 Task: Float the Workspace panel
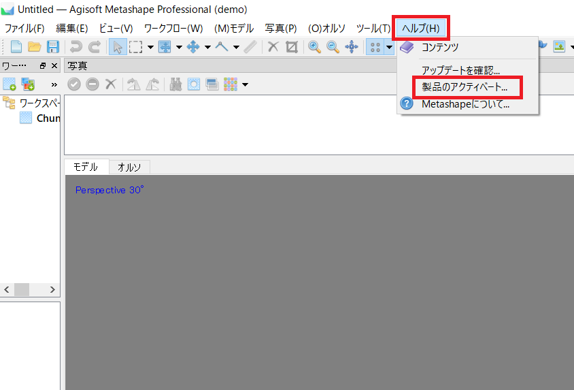tap(43, 66)
